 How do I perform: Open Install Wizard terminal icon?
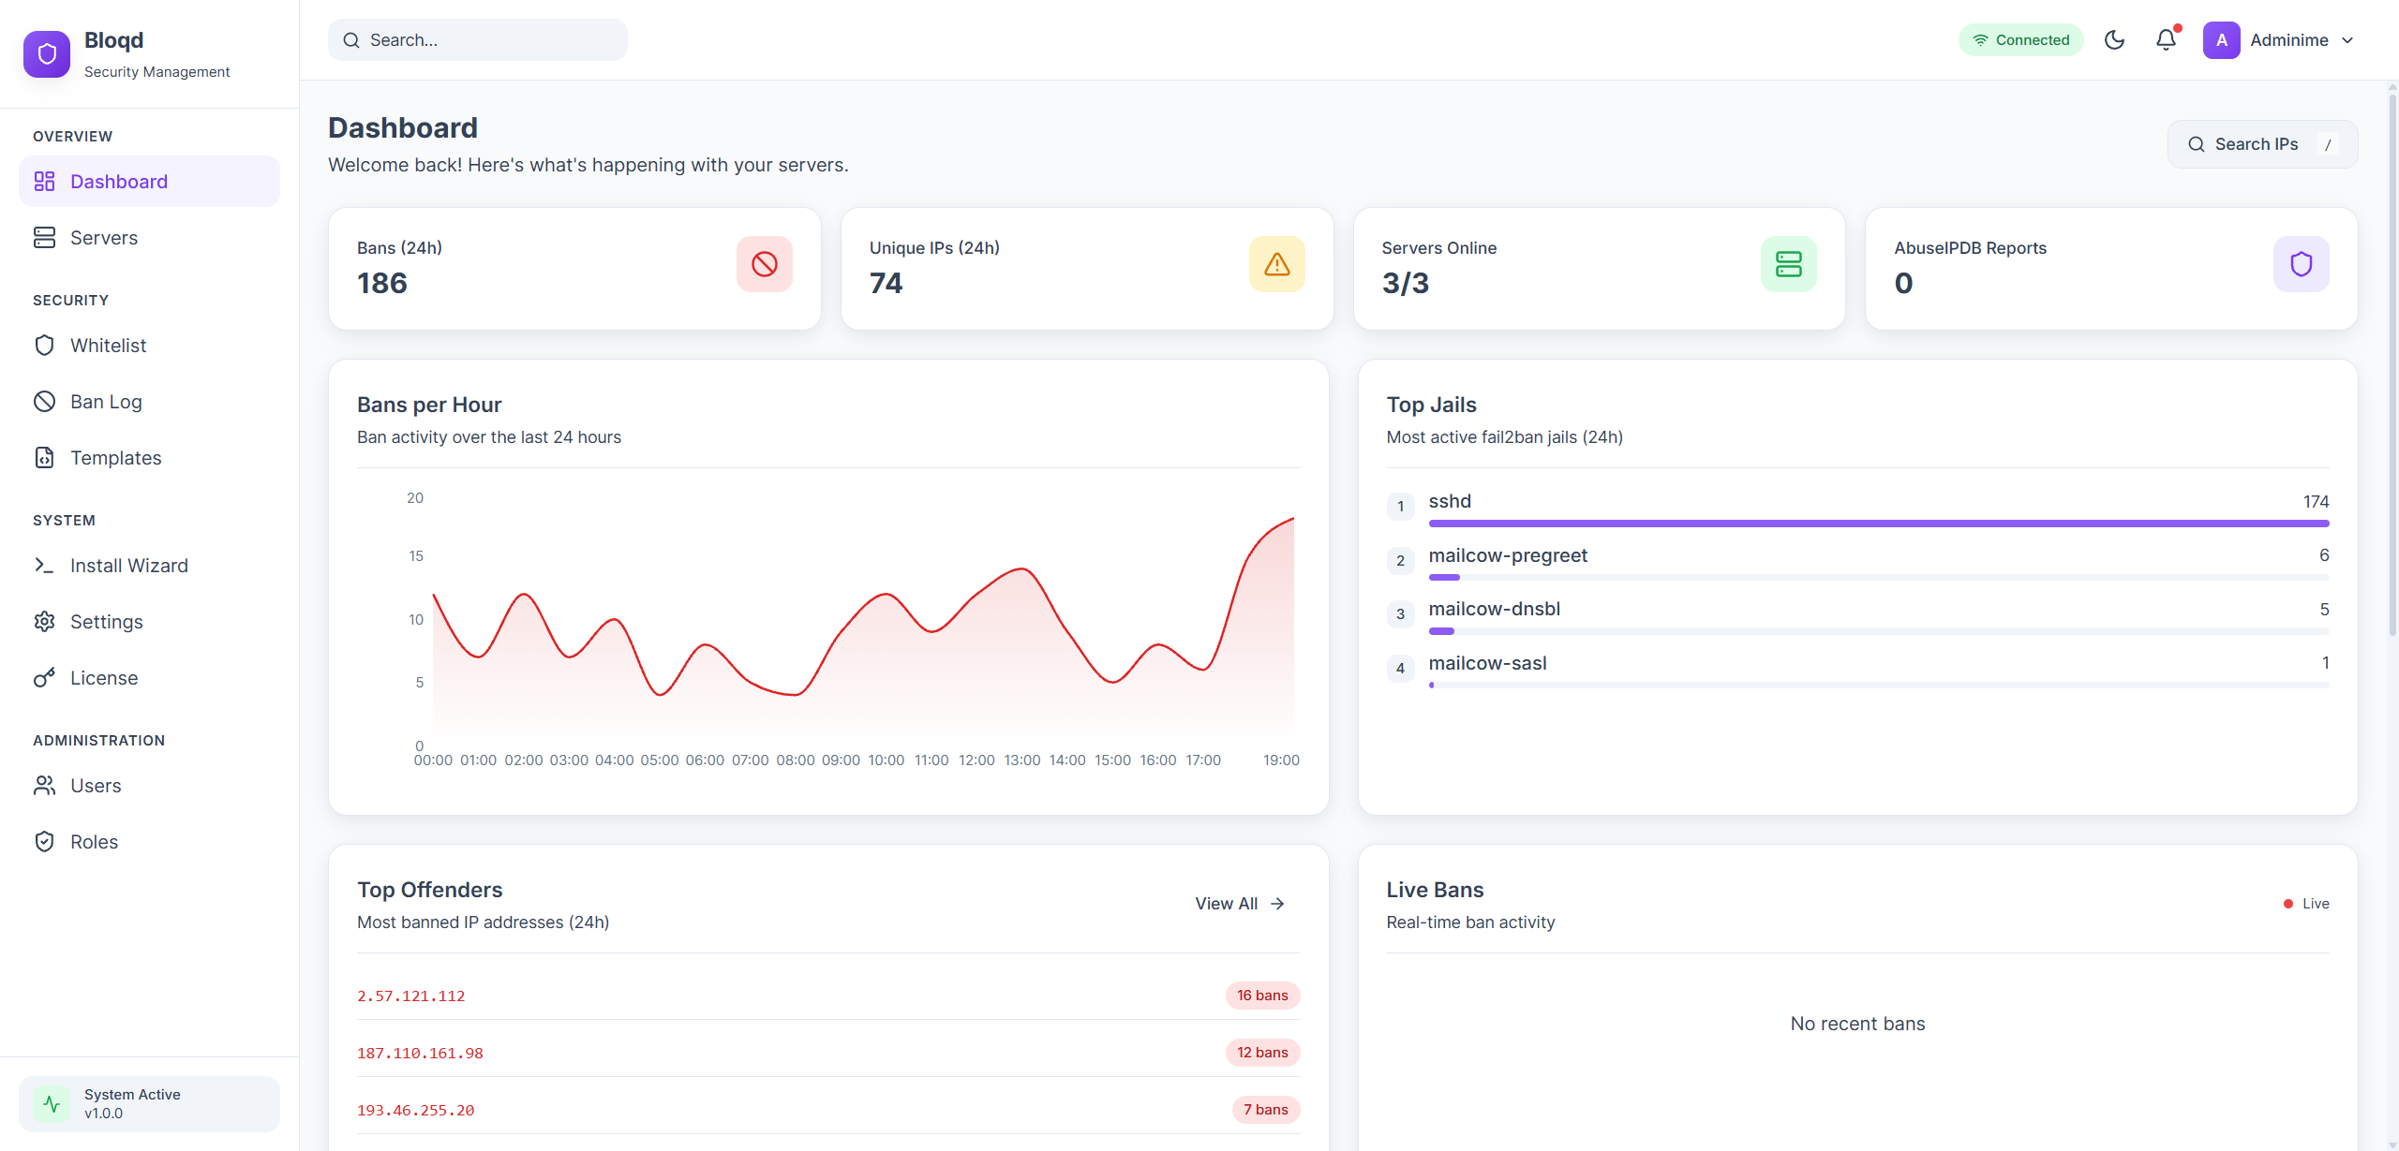click(44, 565)
